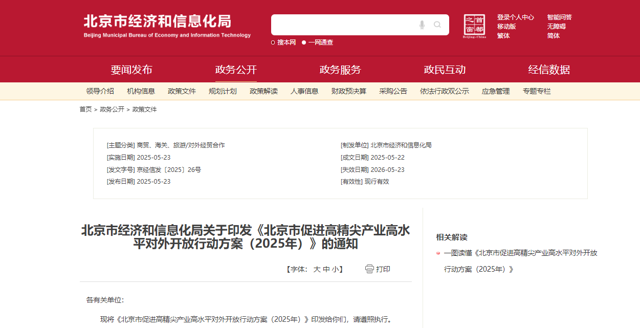Image resolution: width=640 pixels, height=328 pixels.
Task: Open the 一图读懂 related interpretation link
Action: click(x=520, y=253)
